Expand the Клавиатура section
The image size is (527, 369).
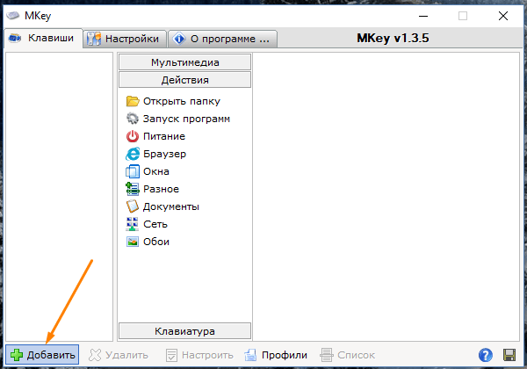[x=184, y=331]
